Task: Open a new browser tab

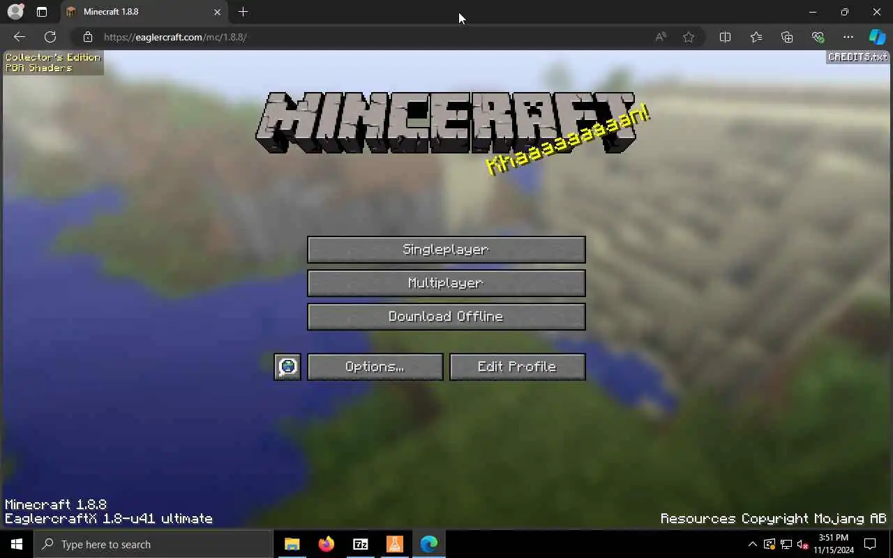Action: pyautogui.click(x=243, y=12)
